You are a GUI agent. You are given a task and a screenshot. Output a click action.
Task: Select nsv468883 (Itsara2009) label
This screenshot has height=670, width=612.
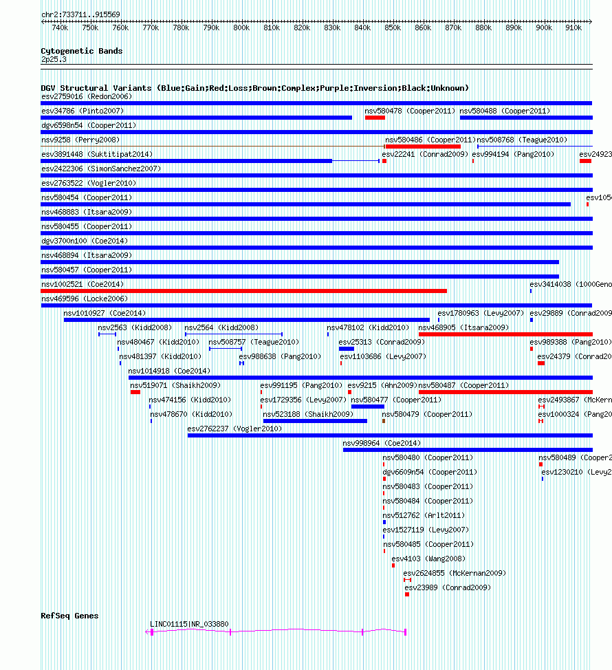pos(87,212)
